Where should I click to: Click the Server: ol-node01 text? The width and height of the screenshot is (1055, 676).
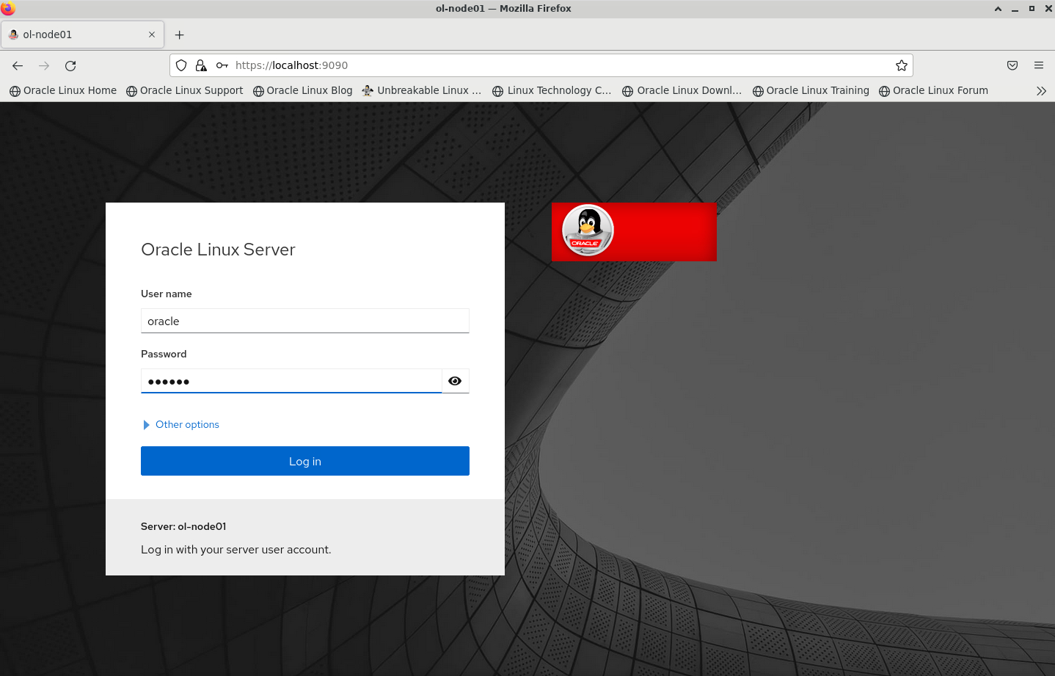pyautogui.click(x=183, y=526)
